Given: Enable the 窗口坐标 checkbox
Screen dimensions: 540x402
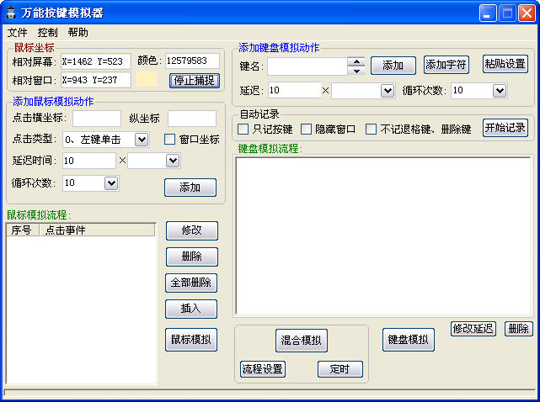Looking at the screenshot, I should point(169,140).
